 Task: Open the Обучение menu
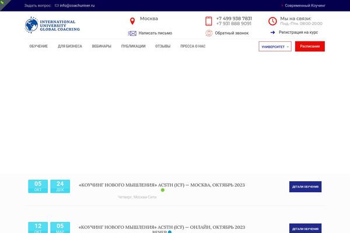(38, 46)
